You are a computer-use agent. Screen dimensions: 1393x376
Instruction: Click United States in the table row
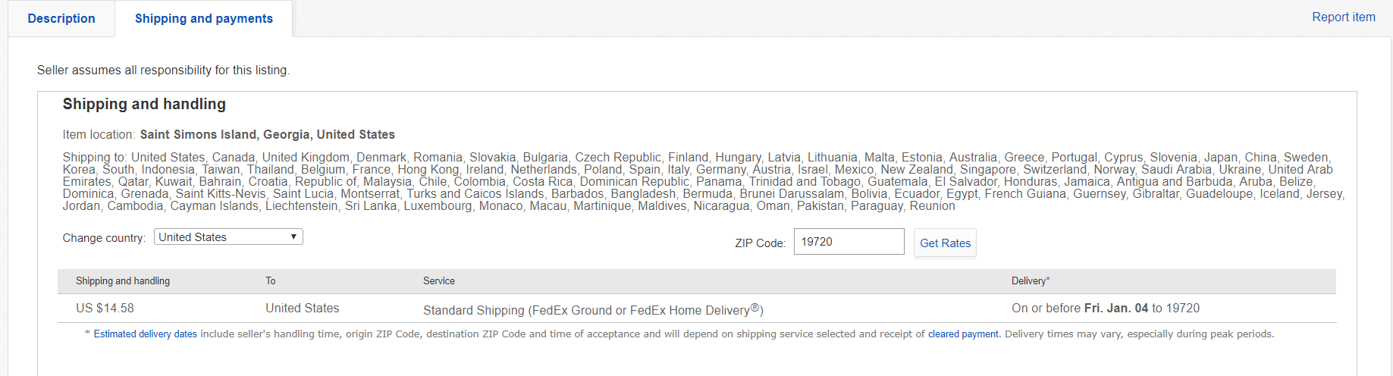302,309
